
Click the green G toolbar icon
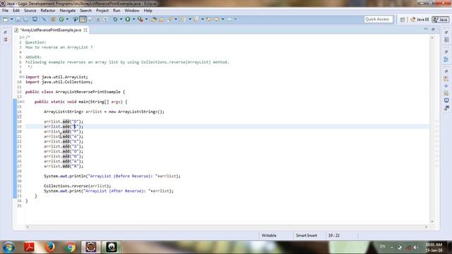pos(61,19)
